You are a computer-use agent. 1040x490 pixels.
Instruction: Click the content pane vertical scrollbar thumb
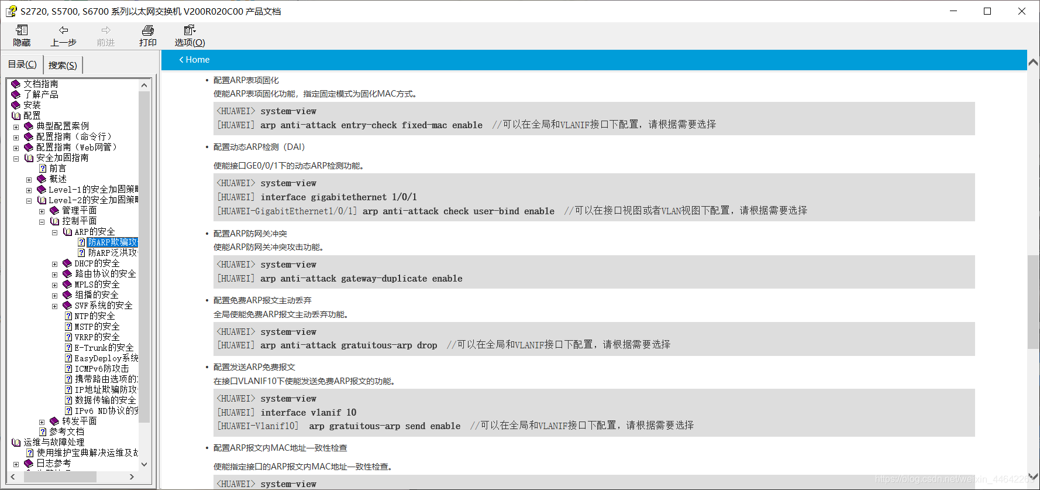[1033, 302]
